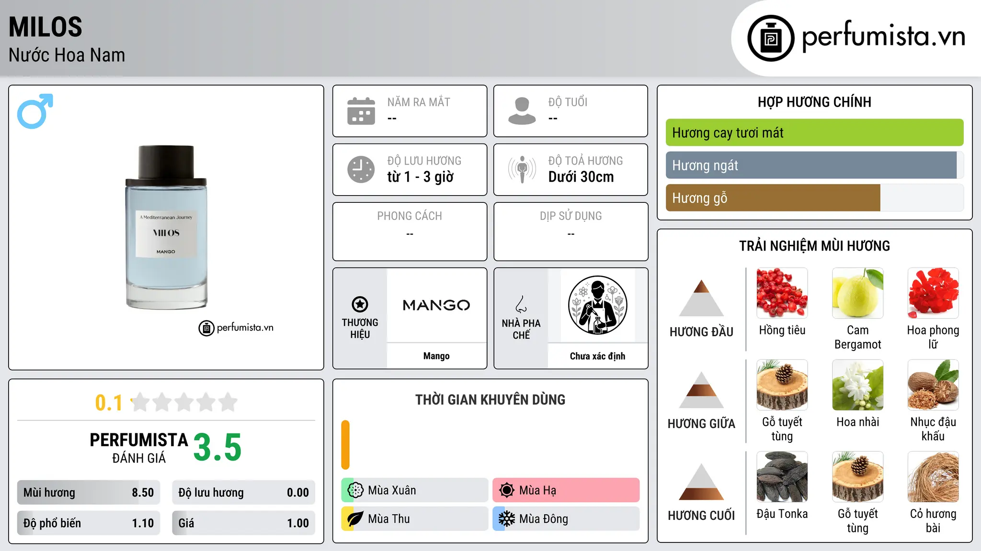Click the Mùa Xuân flower icon
Image resolution: width=981 pixels, height=551 pixels.
(355, 490)
